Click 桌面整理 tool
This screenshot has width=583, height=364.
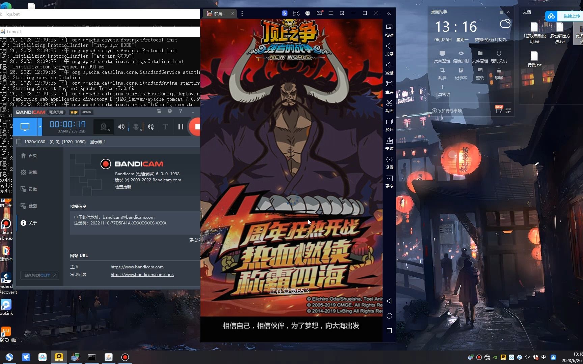[x=442, y=57]
